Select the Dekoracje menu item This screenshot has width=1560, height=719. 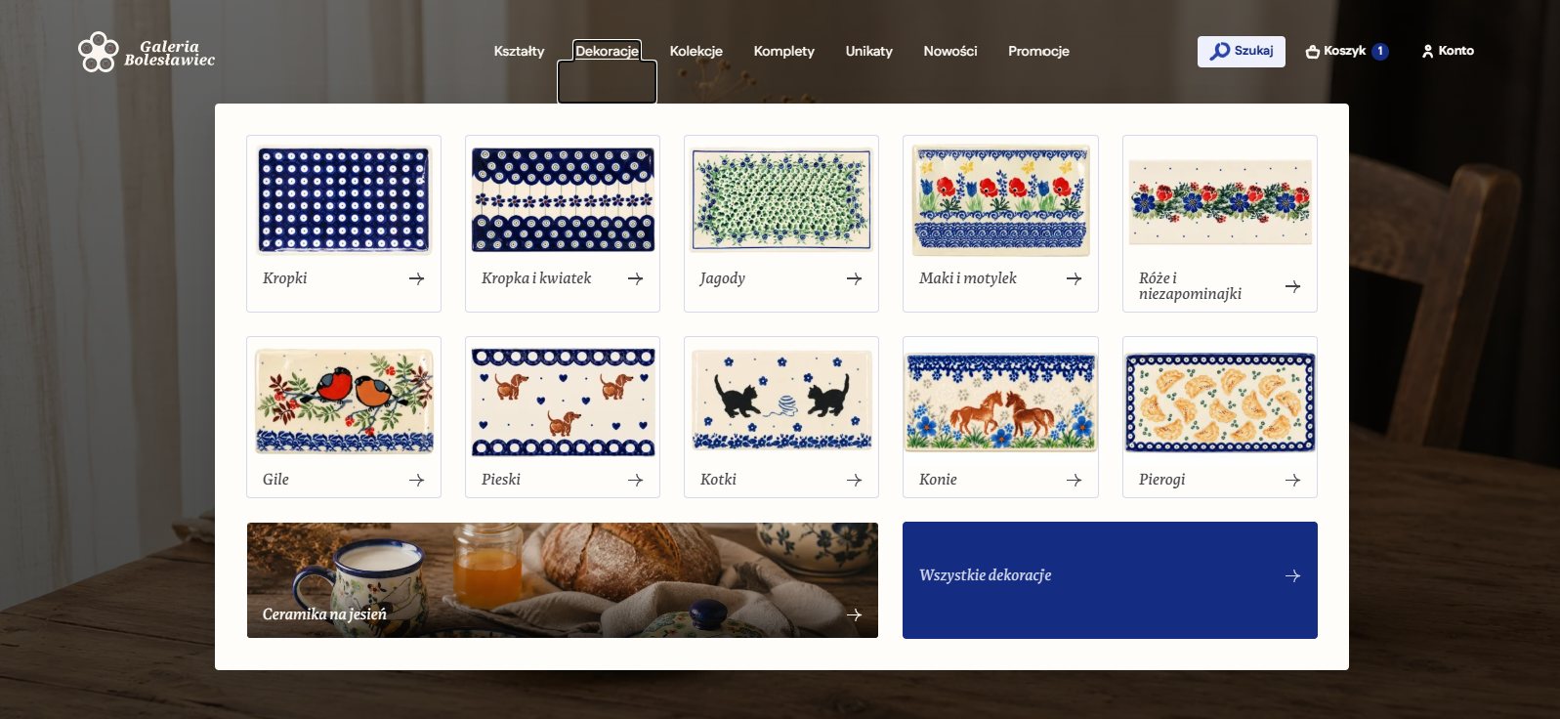coord(607,52)
